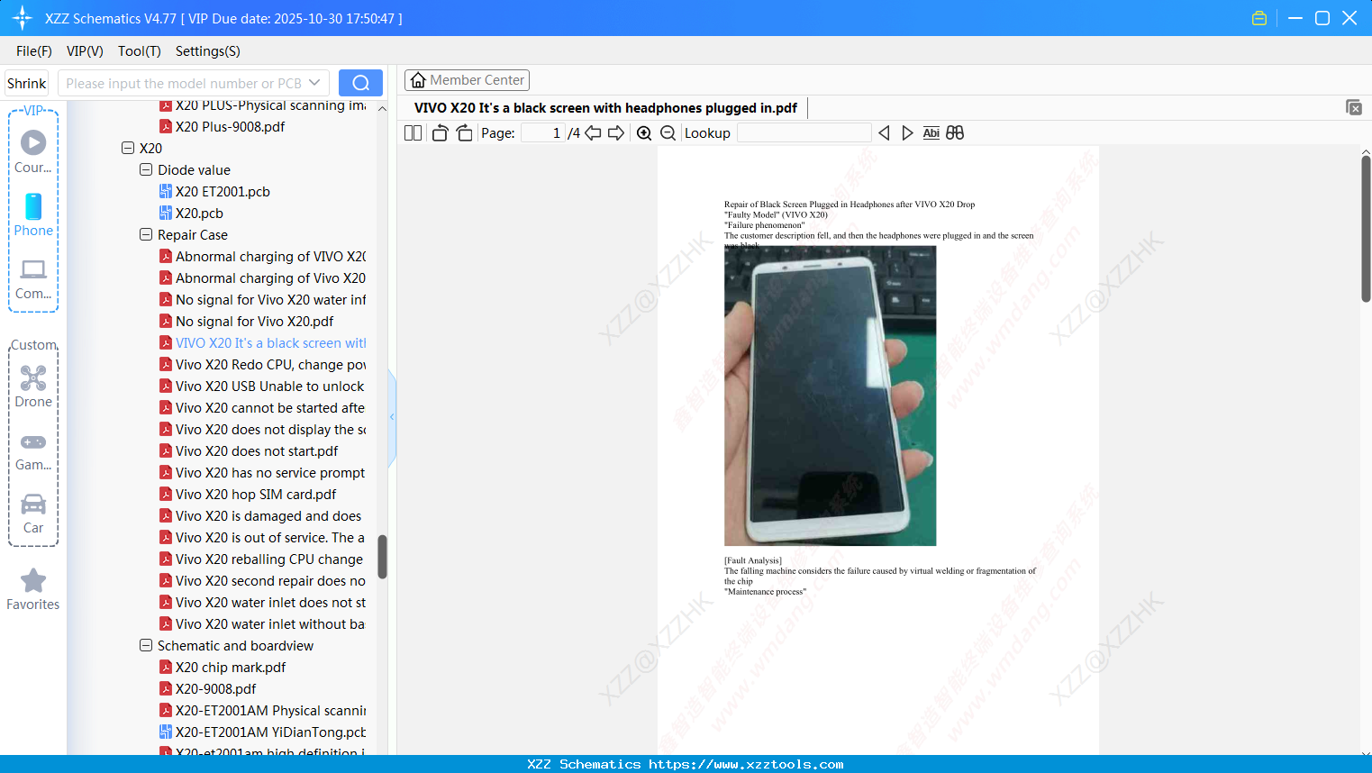Zoom in on the PDF page
This screenshot has height=773, width=1372.
coord(644,132)
